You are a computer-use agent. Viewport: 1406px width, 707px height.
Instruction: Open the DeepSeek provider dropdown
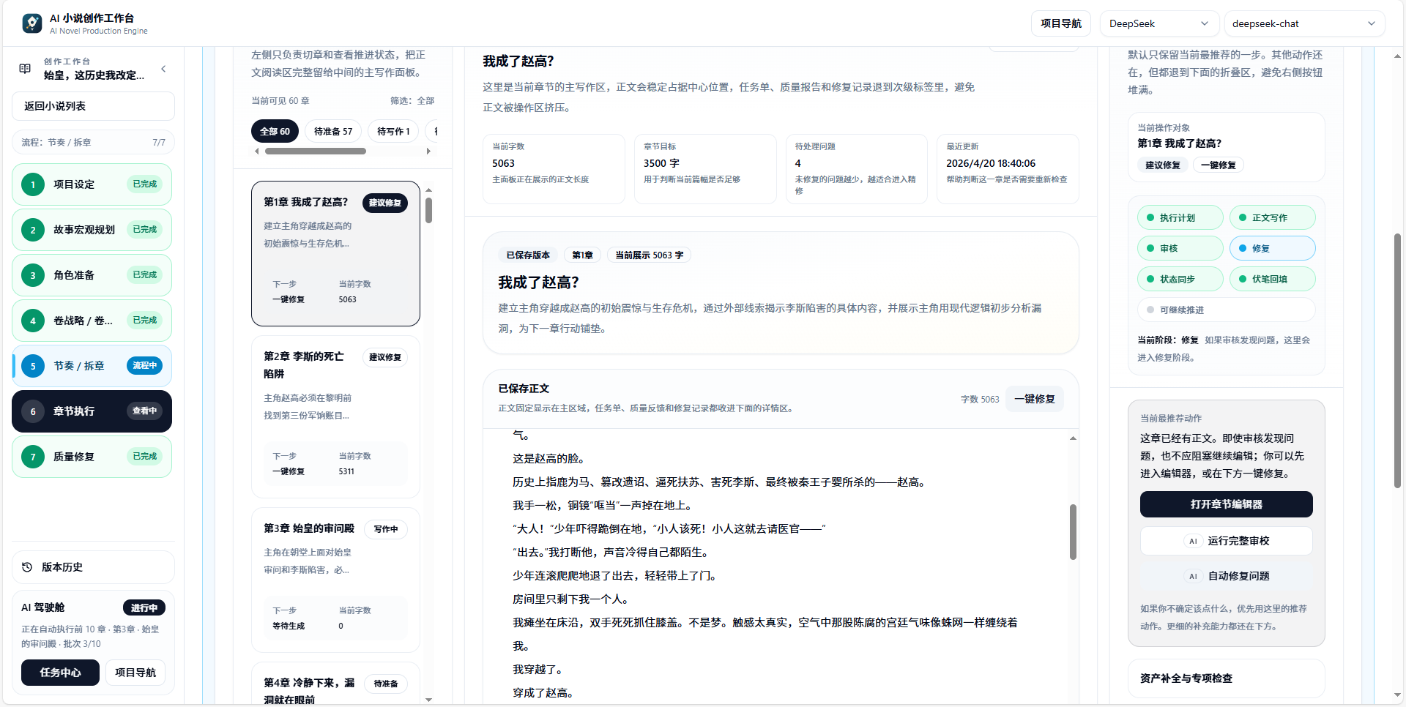[1159, 23]
